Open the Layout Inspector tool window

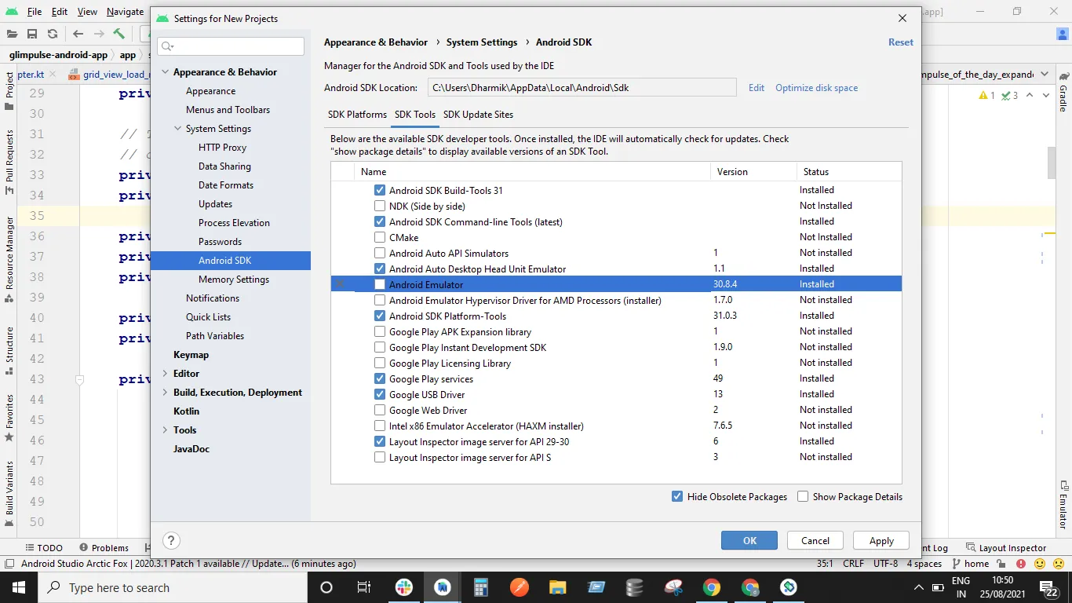pos(1007,548)
